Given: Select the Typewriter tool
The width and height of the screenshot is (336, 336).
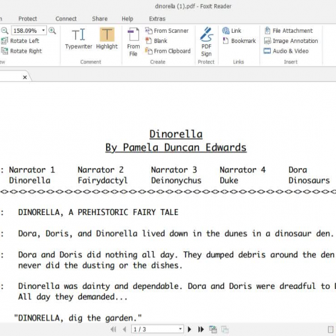Looking at the screenshot, I should (x=79, y=38).
